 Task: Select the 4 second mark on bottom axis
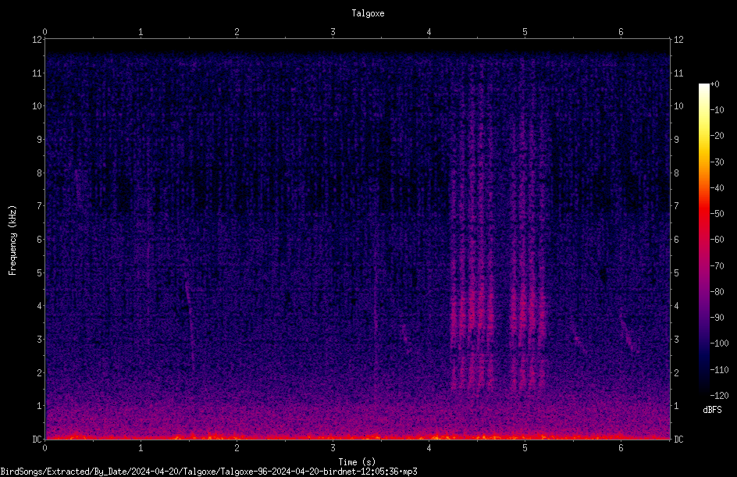pyautogui.click(x=429, y=448)
